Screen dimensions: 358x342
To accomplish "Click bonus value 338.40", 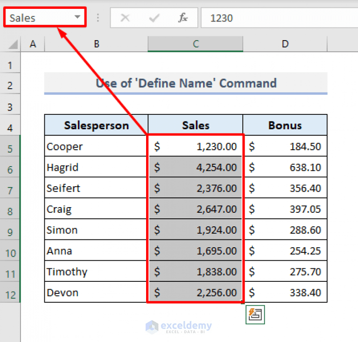I will (286, 292).
